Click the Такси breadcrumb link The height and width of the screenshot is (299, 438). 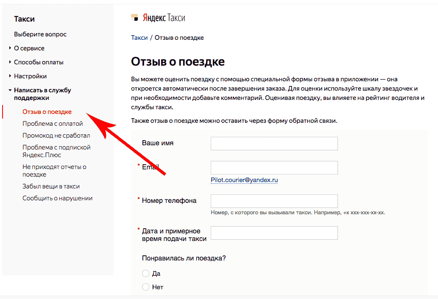139,38
